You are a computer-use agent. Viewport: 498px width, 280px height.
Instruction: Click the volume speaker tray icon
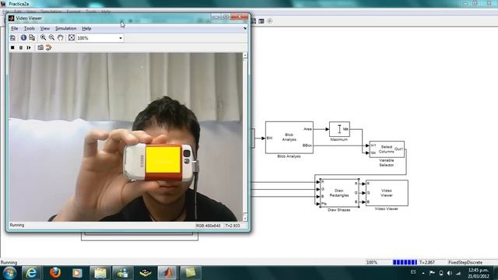[450, 273]
